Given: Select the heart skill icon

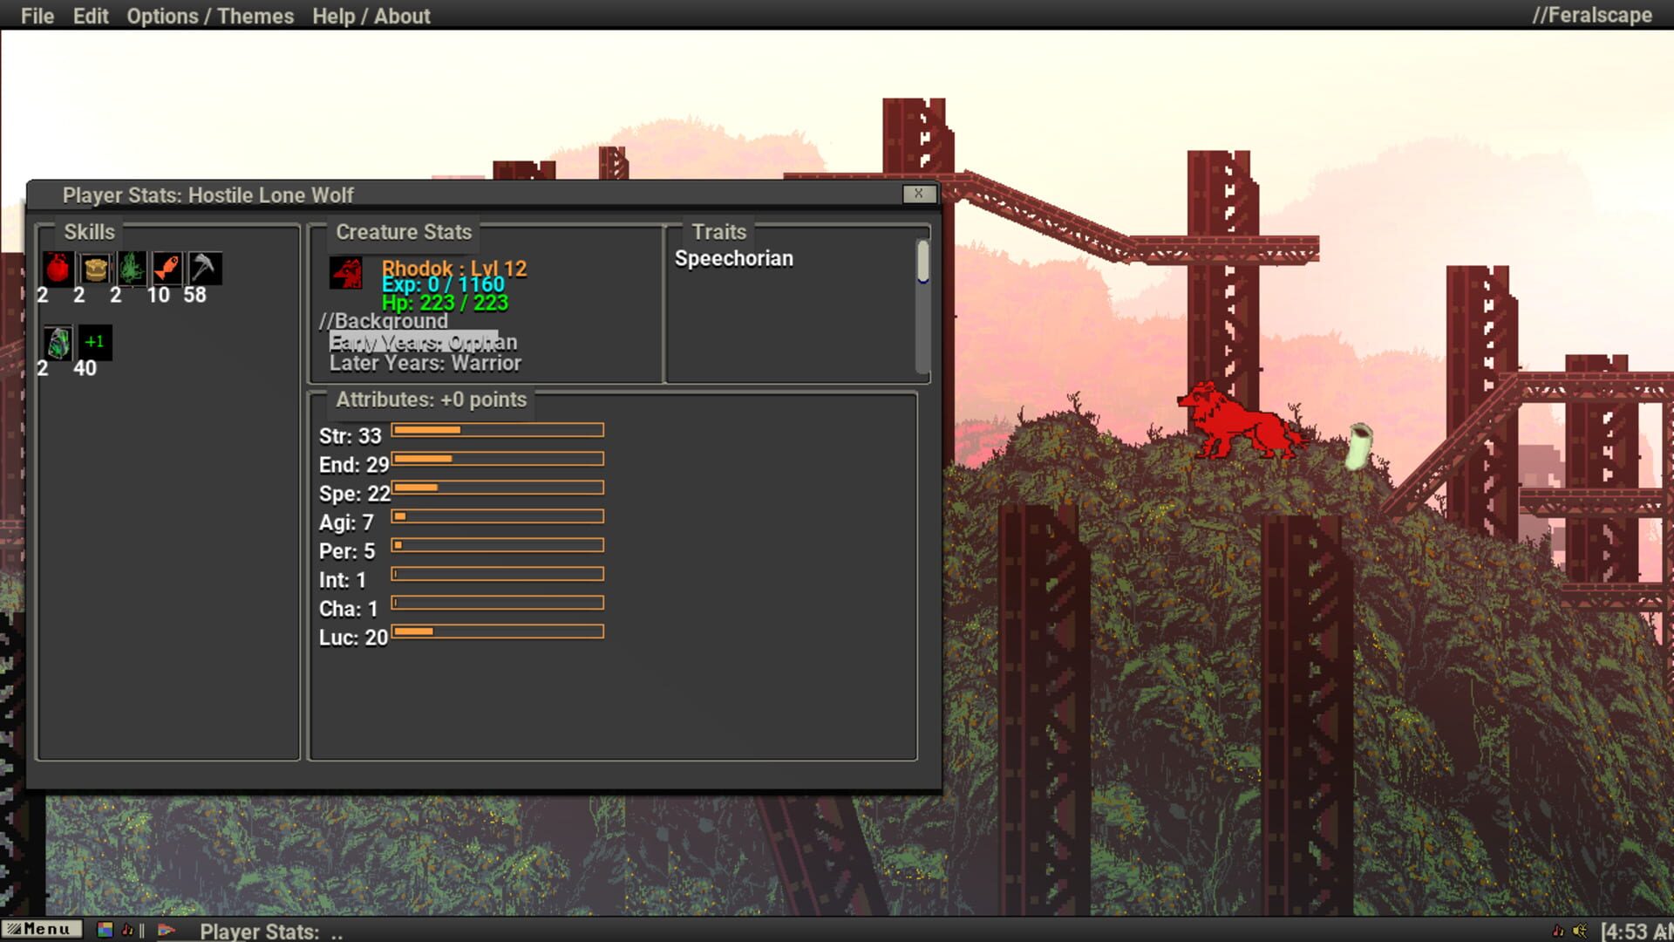Looking at the screenshot, I should pos(56,269).
